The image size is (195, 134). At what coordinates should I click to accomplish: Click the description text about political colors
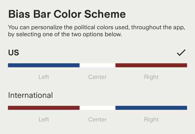(97, 31)
